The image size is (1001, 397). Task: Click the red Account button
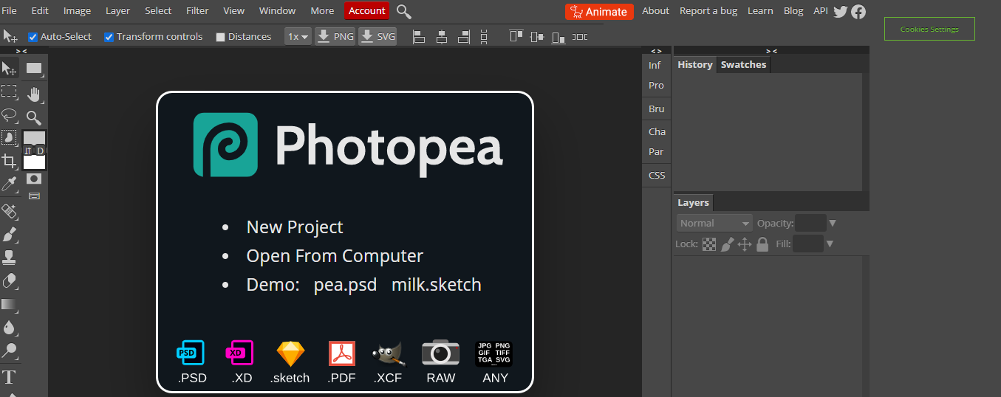(x=366, y=10)
